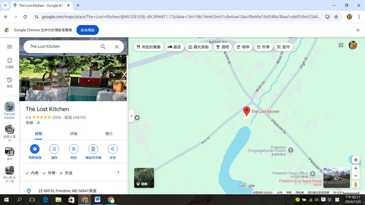
Task: Open the Chrome profile avatar in toolbar
Action: (349, 17)
